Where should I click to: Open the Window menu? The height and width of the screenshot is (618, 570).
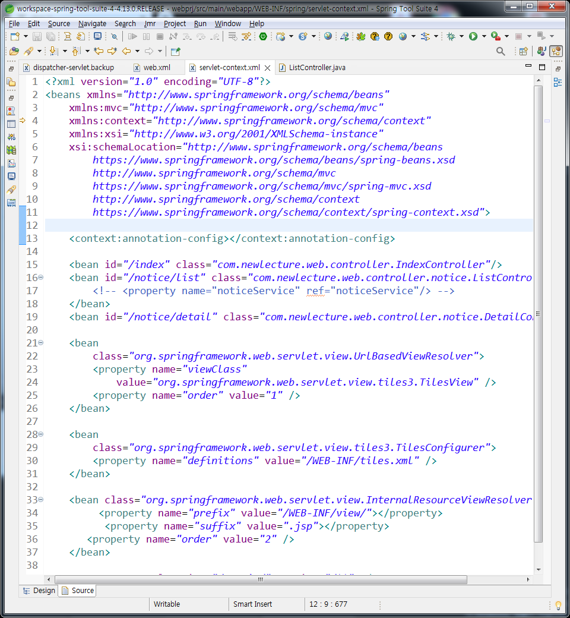point(227,24)
